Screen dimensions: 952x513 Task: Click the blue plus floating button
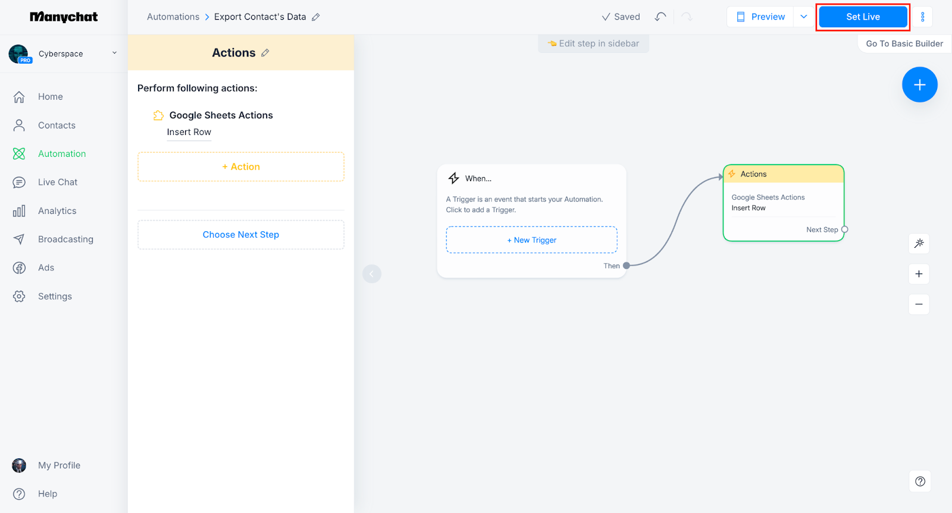pos(919,85)
